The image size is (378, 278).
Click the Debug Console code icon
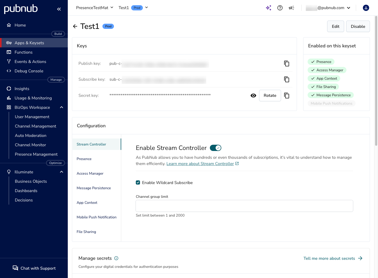pos(9,71)
